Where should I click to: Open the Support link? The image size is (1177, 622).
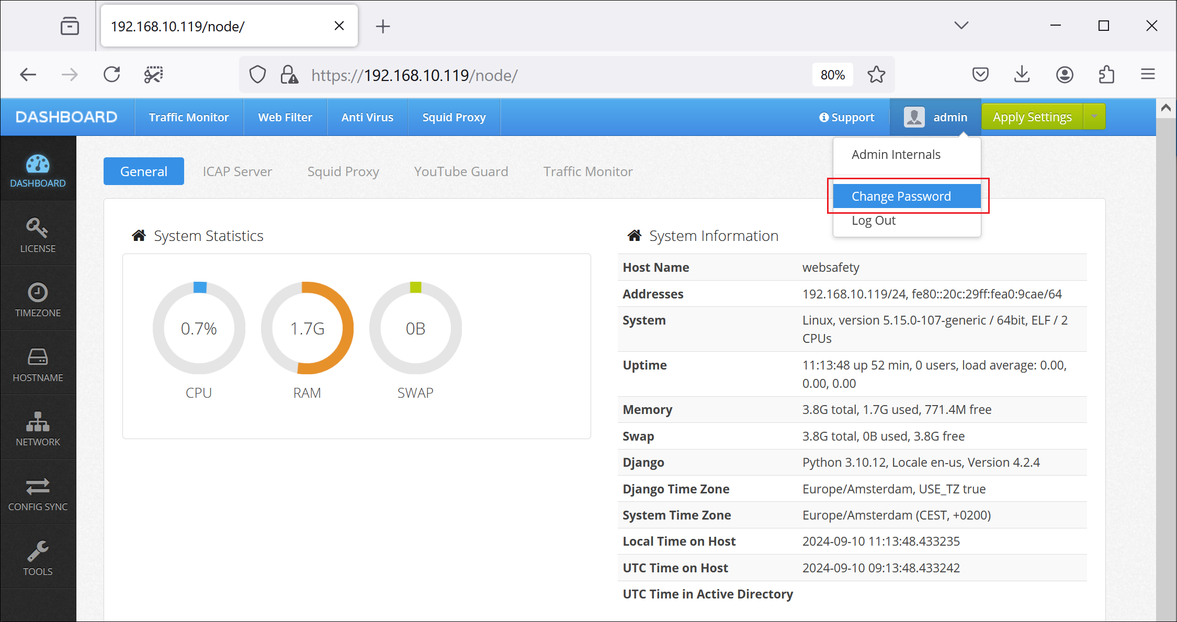coord(847,117)
